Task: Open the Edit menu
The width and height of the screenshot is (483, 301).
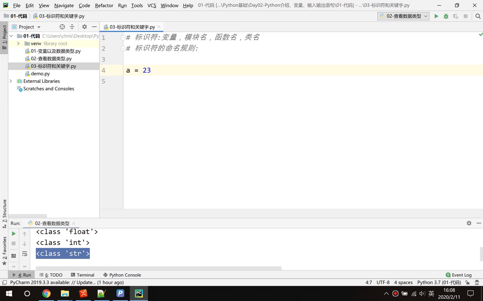Action: 30,5
